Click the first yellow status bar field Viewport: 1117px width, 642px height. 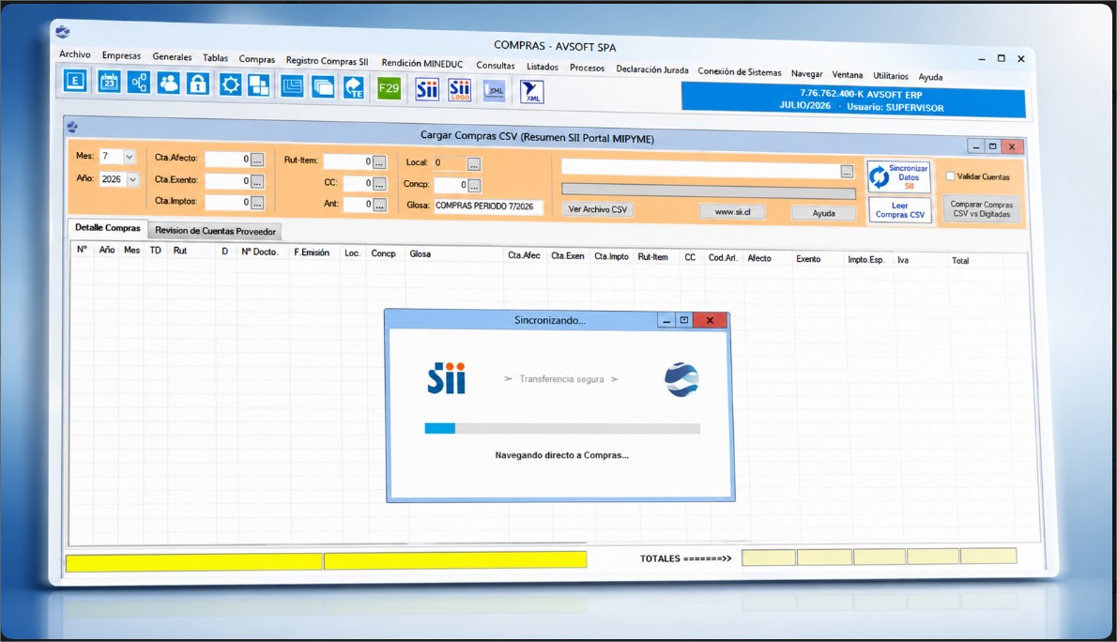(193, 561)
